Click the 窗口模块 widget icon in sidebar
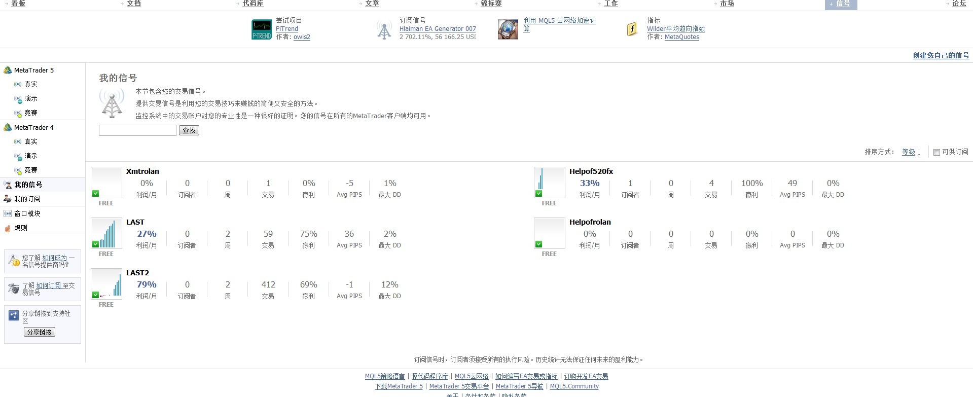 pyautogui.click(x=8, y=213)
